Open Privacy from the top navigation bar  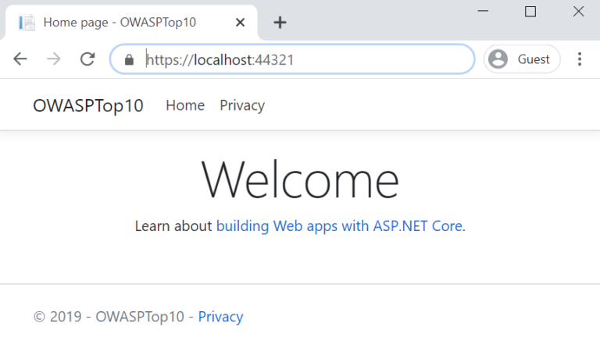242,105
